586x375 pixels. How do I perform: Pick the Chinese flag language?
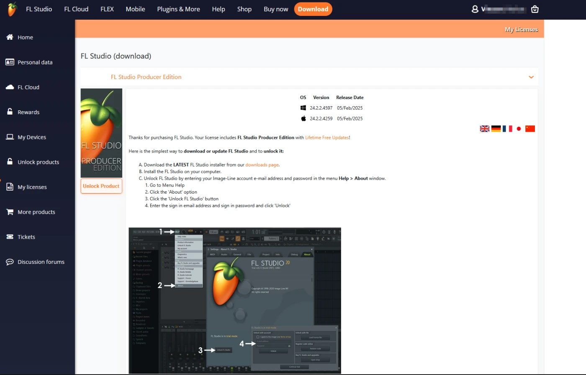pyautogui.click(x=530, y=129)
